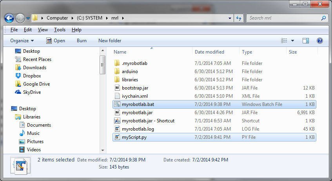Click the navigation pane scrollbar thumb
Screen dimensions: 332x181
tap(103, 65)
